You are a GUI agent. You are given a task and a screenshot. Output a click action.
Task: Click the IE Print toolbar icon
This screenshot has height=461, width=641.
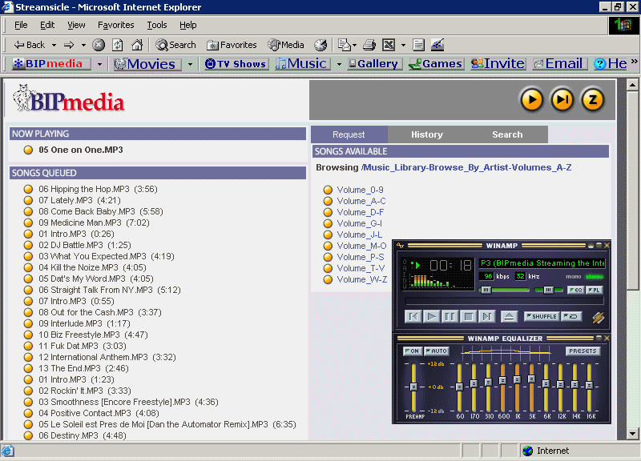[369, 45]
